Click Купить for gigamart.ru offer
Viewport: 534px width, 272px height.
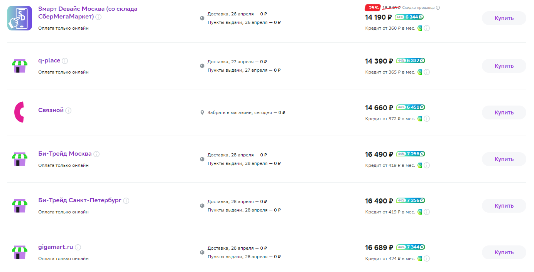[504, 252]
